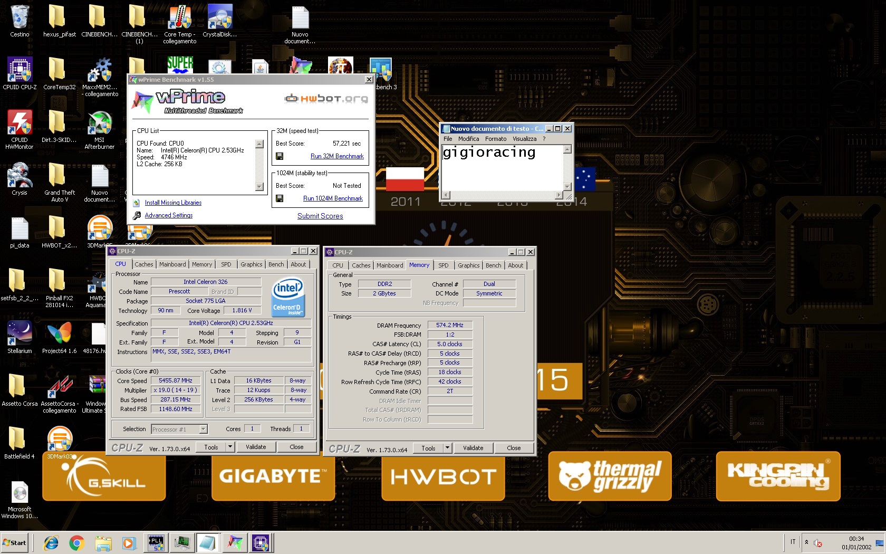Screen dimensions: 886x554
Task: Open the Visualizza menu in Notepad
Action: point(524,139)
